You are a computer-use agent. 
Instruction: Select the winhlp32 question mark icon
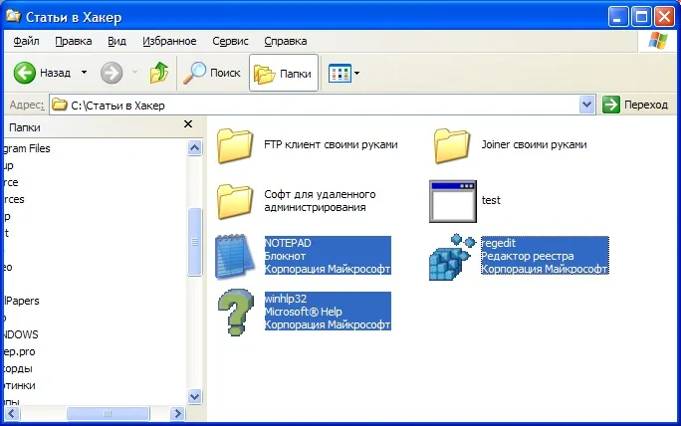(x=235, y=313)
